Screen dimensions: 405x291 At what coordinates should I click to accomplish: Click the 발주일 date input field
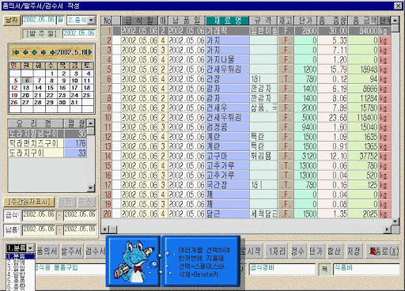(x=79, y=33)
